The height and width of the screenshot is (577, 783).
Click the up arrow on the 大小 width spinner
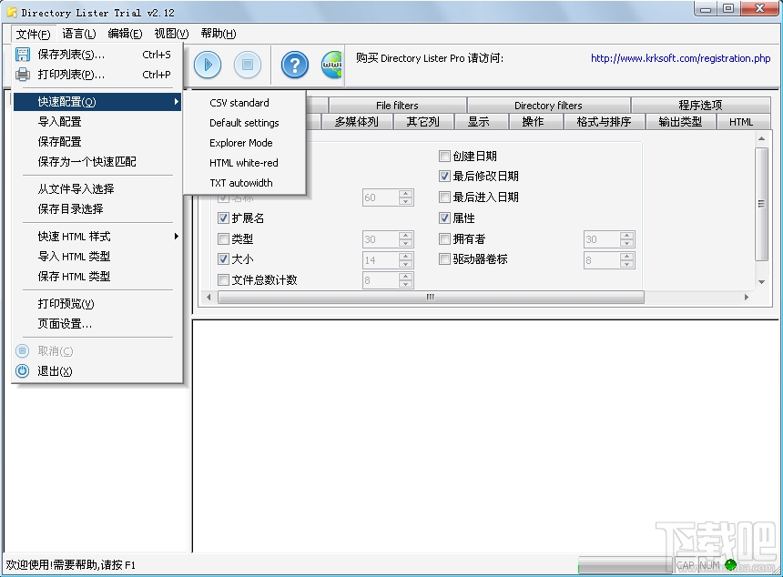[406, 256]
